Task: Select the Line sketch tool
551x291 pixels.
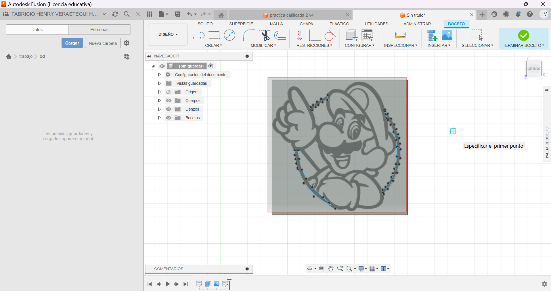Action: (198, 35)
